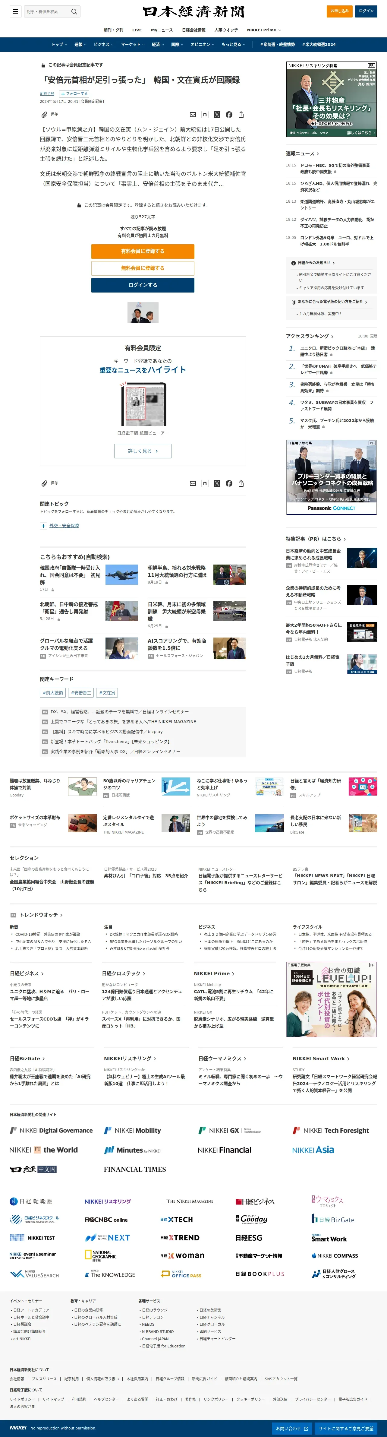Click the Abe and Moon article photo thumbnail
Image resolution: width=387 pixels, height=1437 pixels.
pyautogui.click(x=143, y=313)
